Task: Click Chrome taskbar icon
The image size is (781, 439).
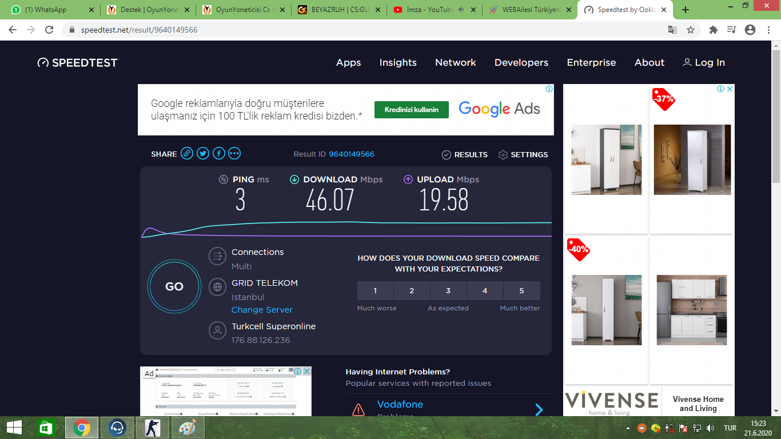Action: point(81,428)
